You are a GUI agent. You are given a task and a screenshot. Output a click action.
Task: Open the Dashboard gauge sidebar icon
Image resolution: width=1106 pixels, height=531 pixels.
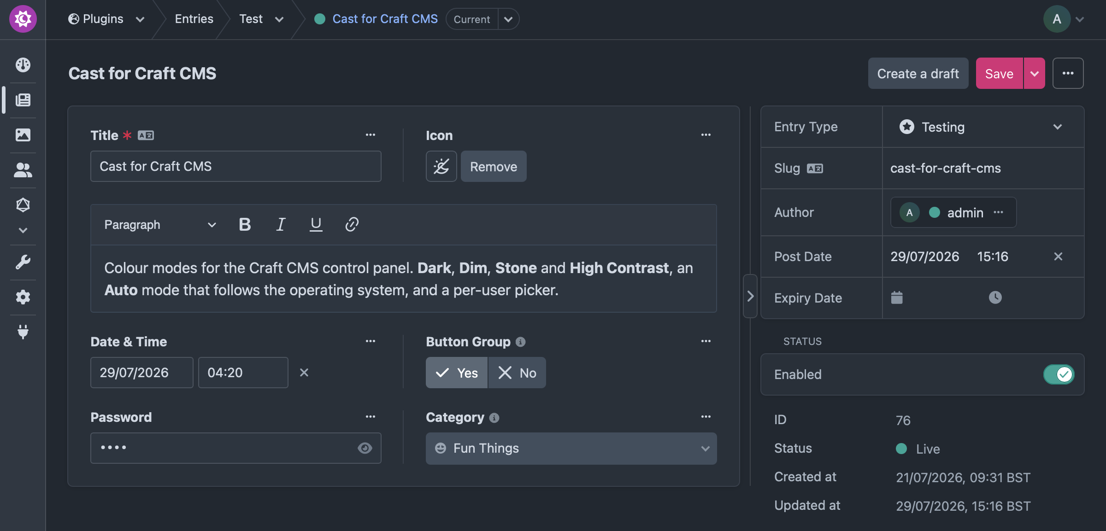point(23,65)
